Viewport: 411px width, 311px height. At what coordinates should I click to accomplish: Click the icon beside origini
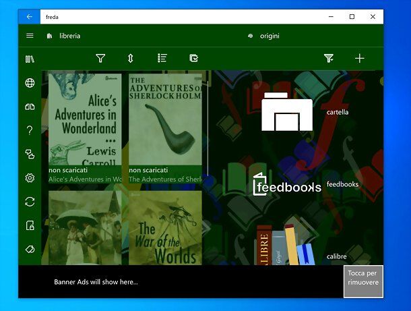[x=251, y=36]
